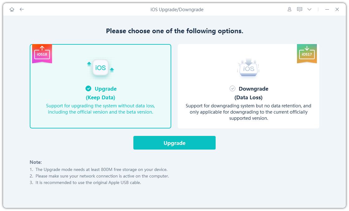Screen dimensions: 349x211
Task: Go to the home screen icon
Action: (12, 9)
